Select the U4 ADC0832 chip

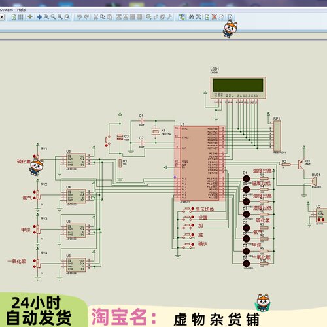[76, 196]
